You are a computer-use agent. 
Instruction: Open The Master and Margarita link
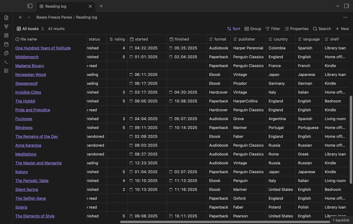tap(38, 163)
